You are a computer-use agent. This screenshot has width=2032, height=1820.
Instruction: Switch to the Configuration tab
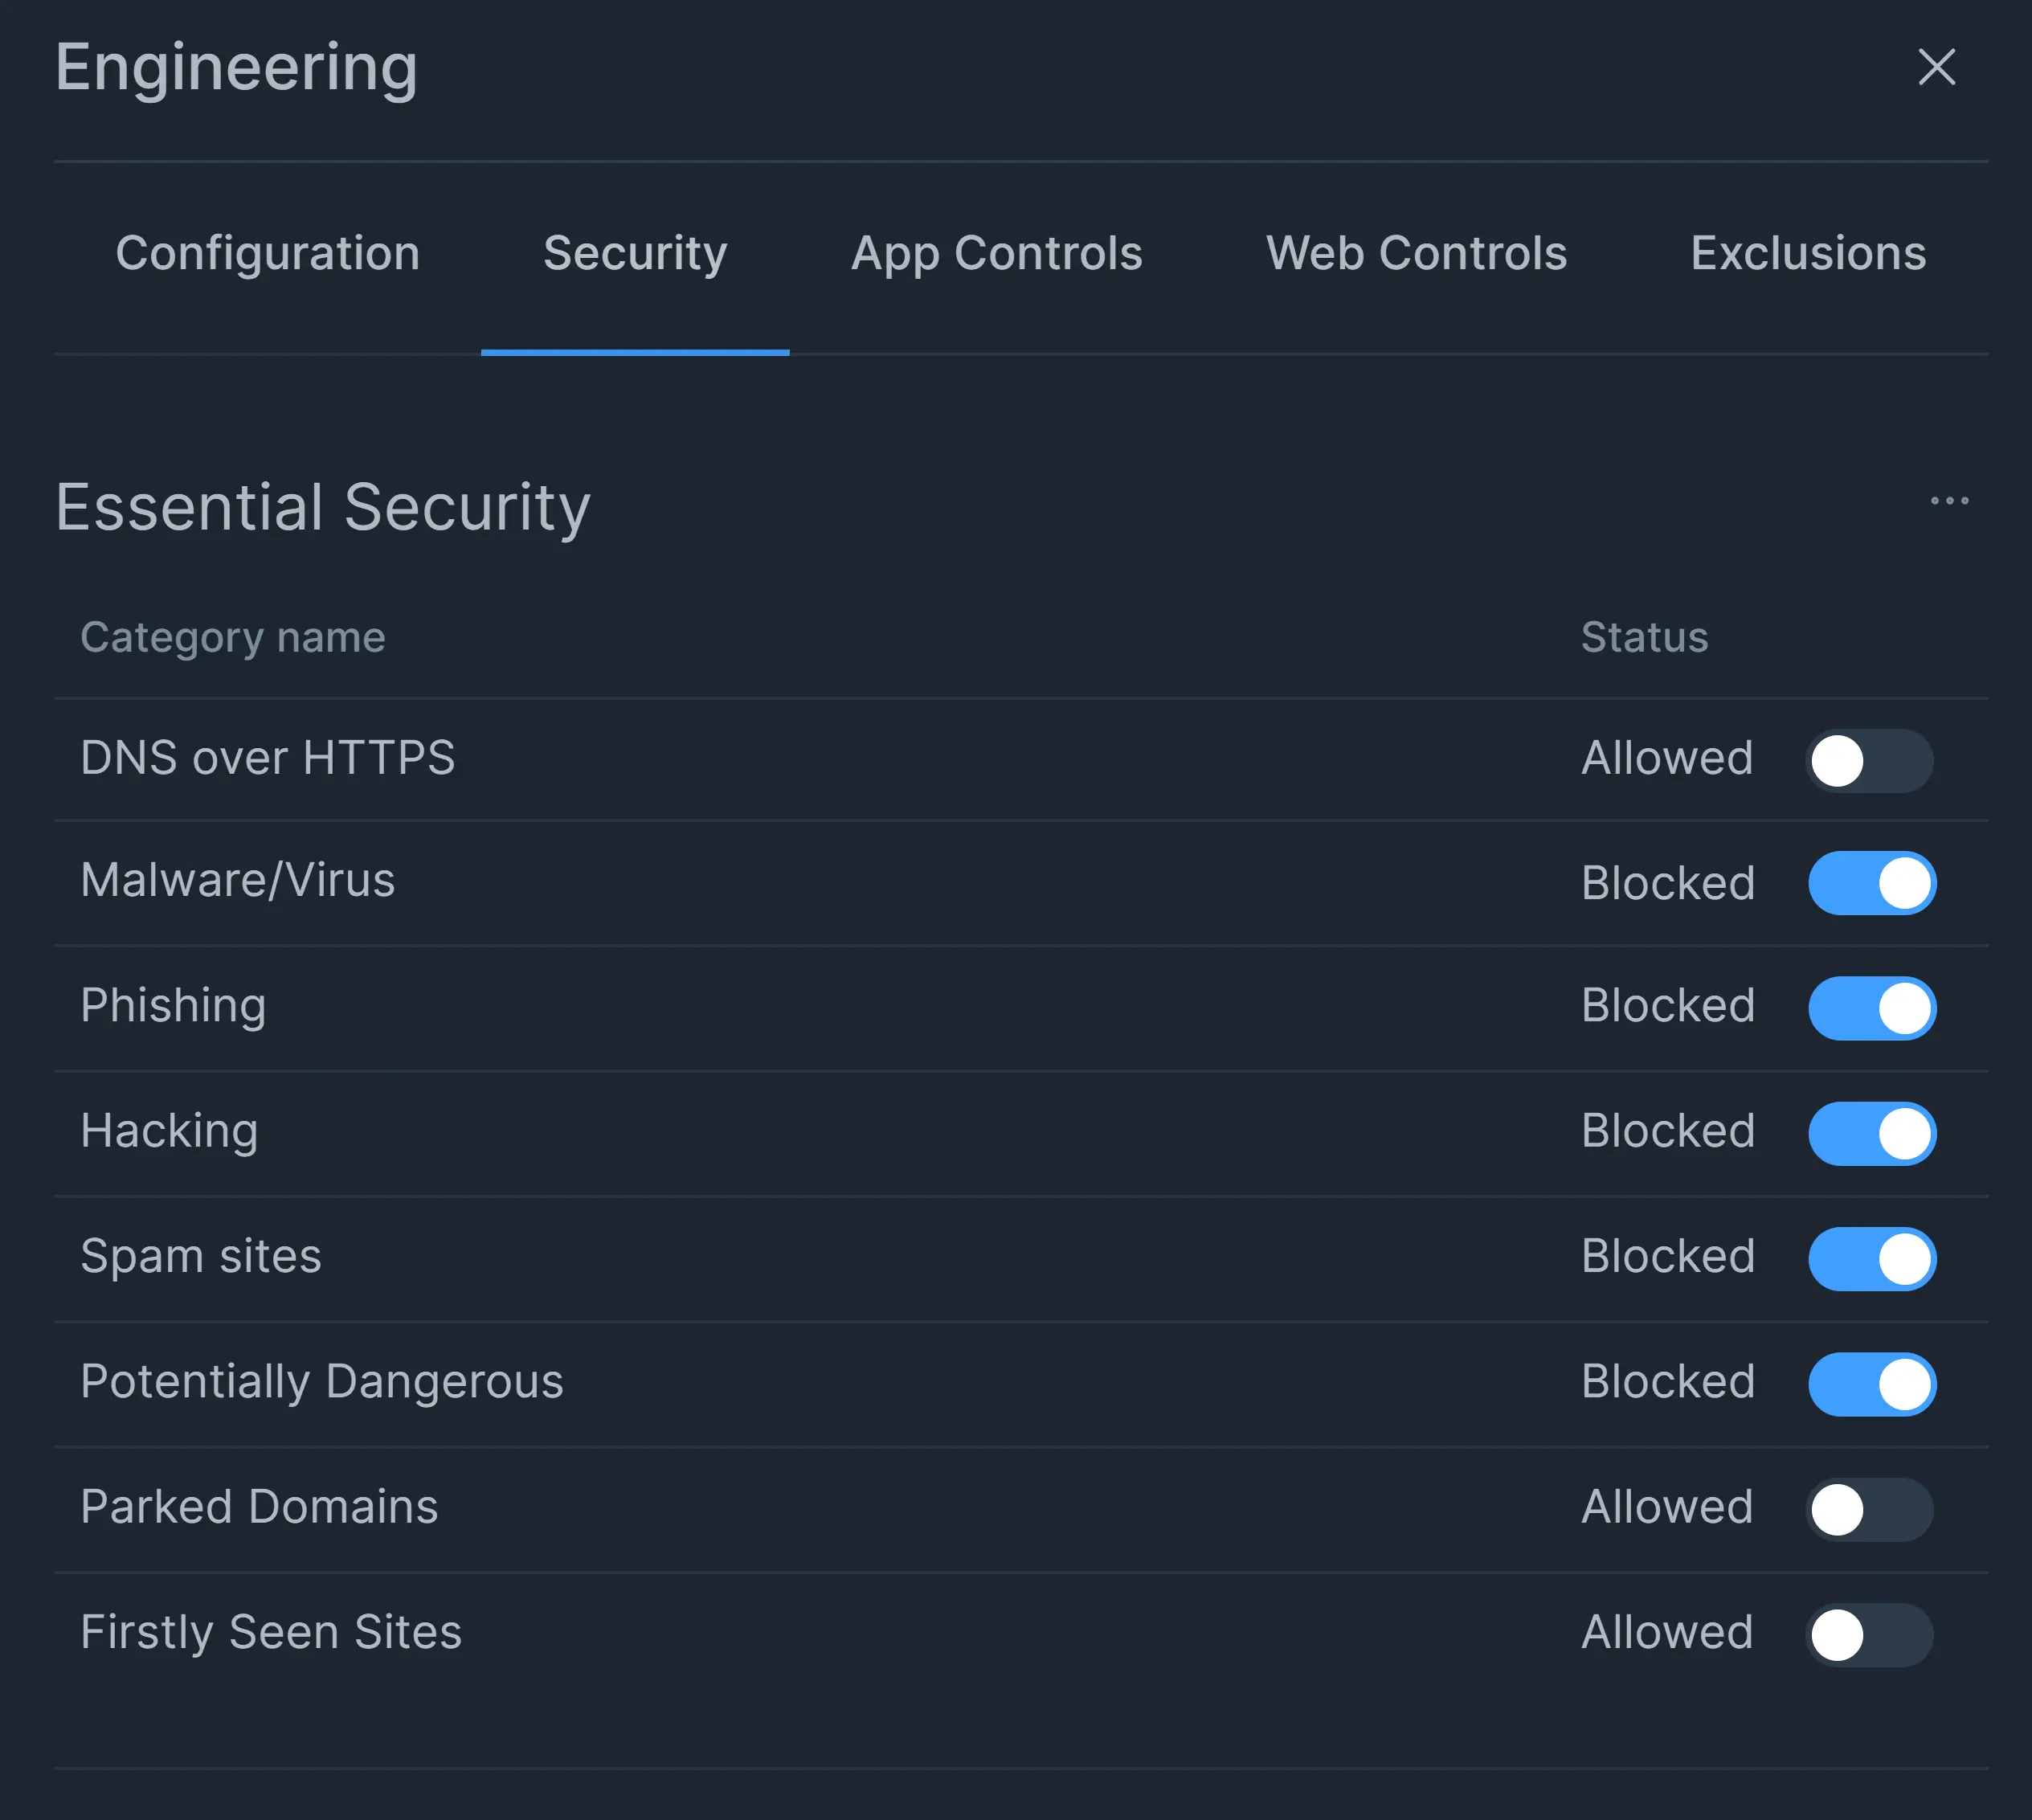tap(267, 253)
